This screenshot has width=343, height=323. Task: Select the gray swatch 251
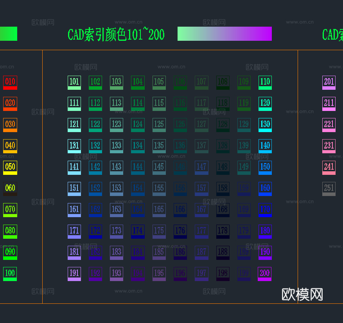[329, 188]
